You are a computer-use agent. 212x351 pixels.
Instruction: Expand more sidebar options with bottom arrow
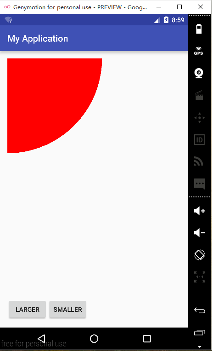200,347
